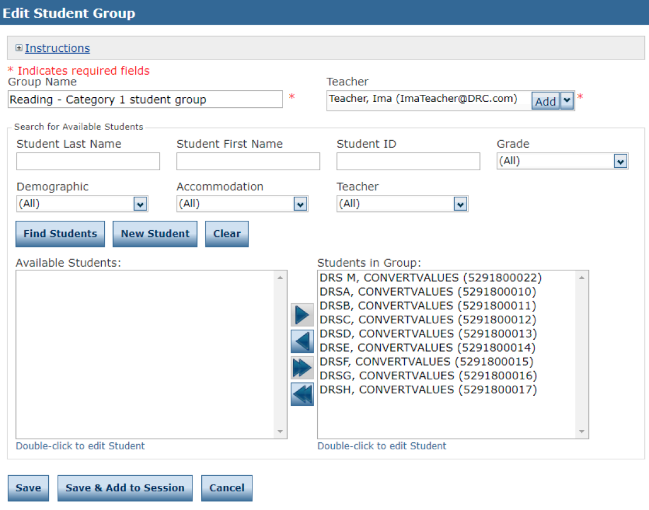Click the plus icon beside Instructions

pyautogui.click(x=19, y=48)
